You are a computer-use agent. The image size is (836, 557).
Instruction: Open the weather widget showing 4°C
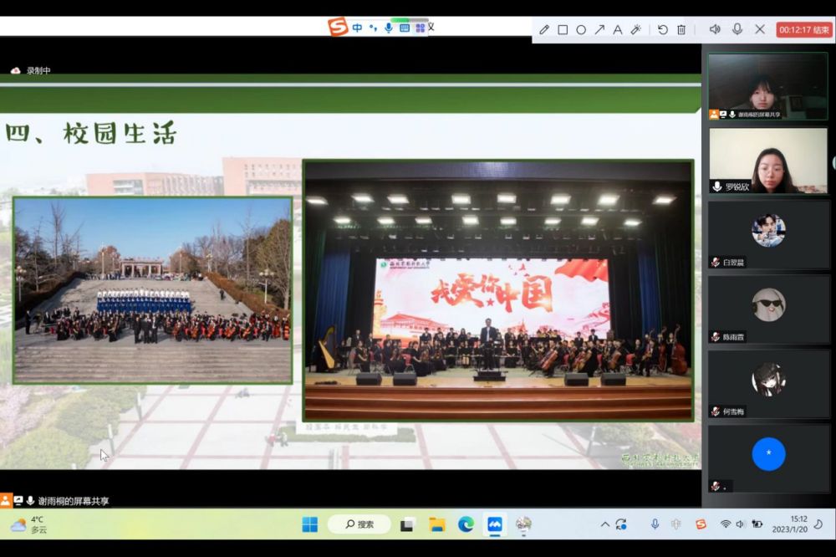[x=29, y=524]
